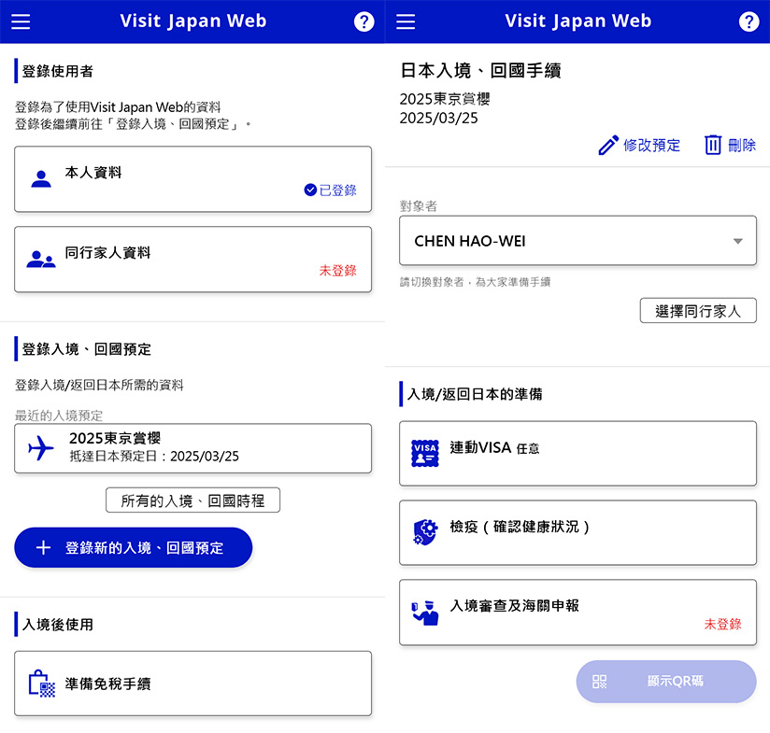Click the 對象者 field label
The height and width of the screenshot is (733, 770).
tap(419, 206)
